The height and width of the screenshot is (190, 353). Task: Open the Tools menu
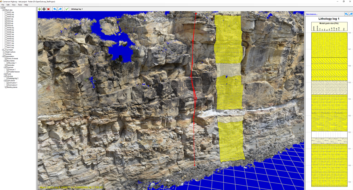pos(20,5)
